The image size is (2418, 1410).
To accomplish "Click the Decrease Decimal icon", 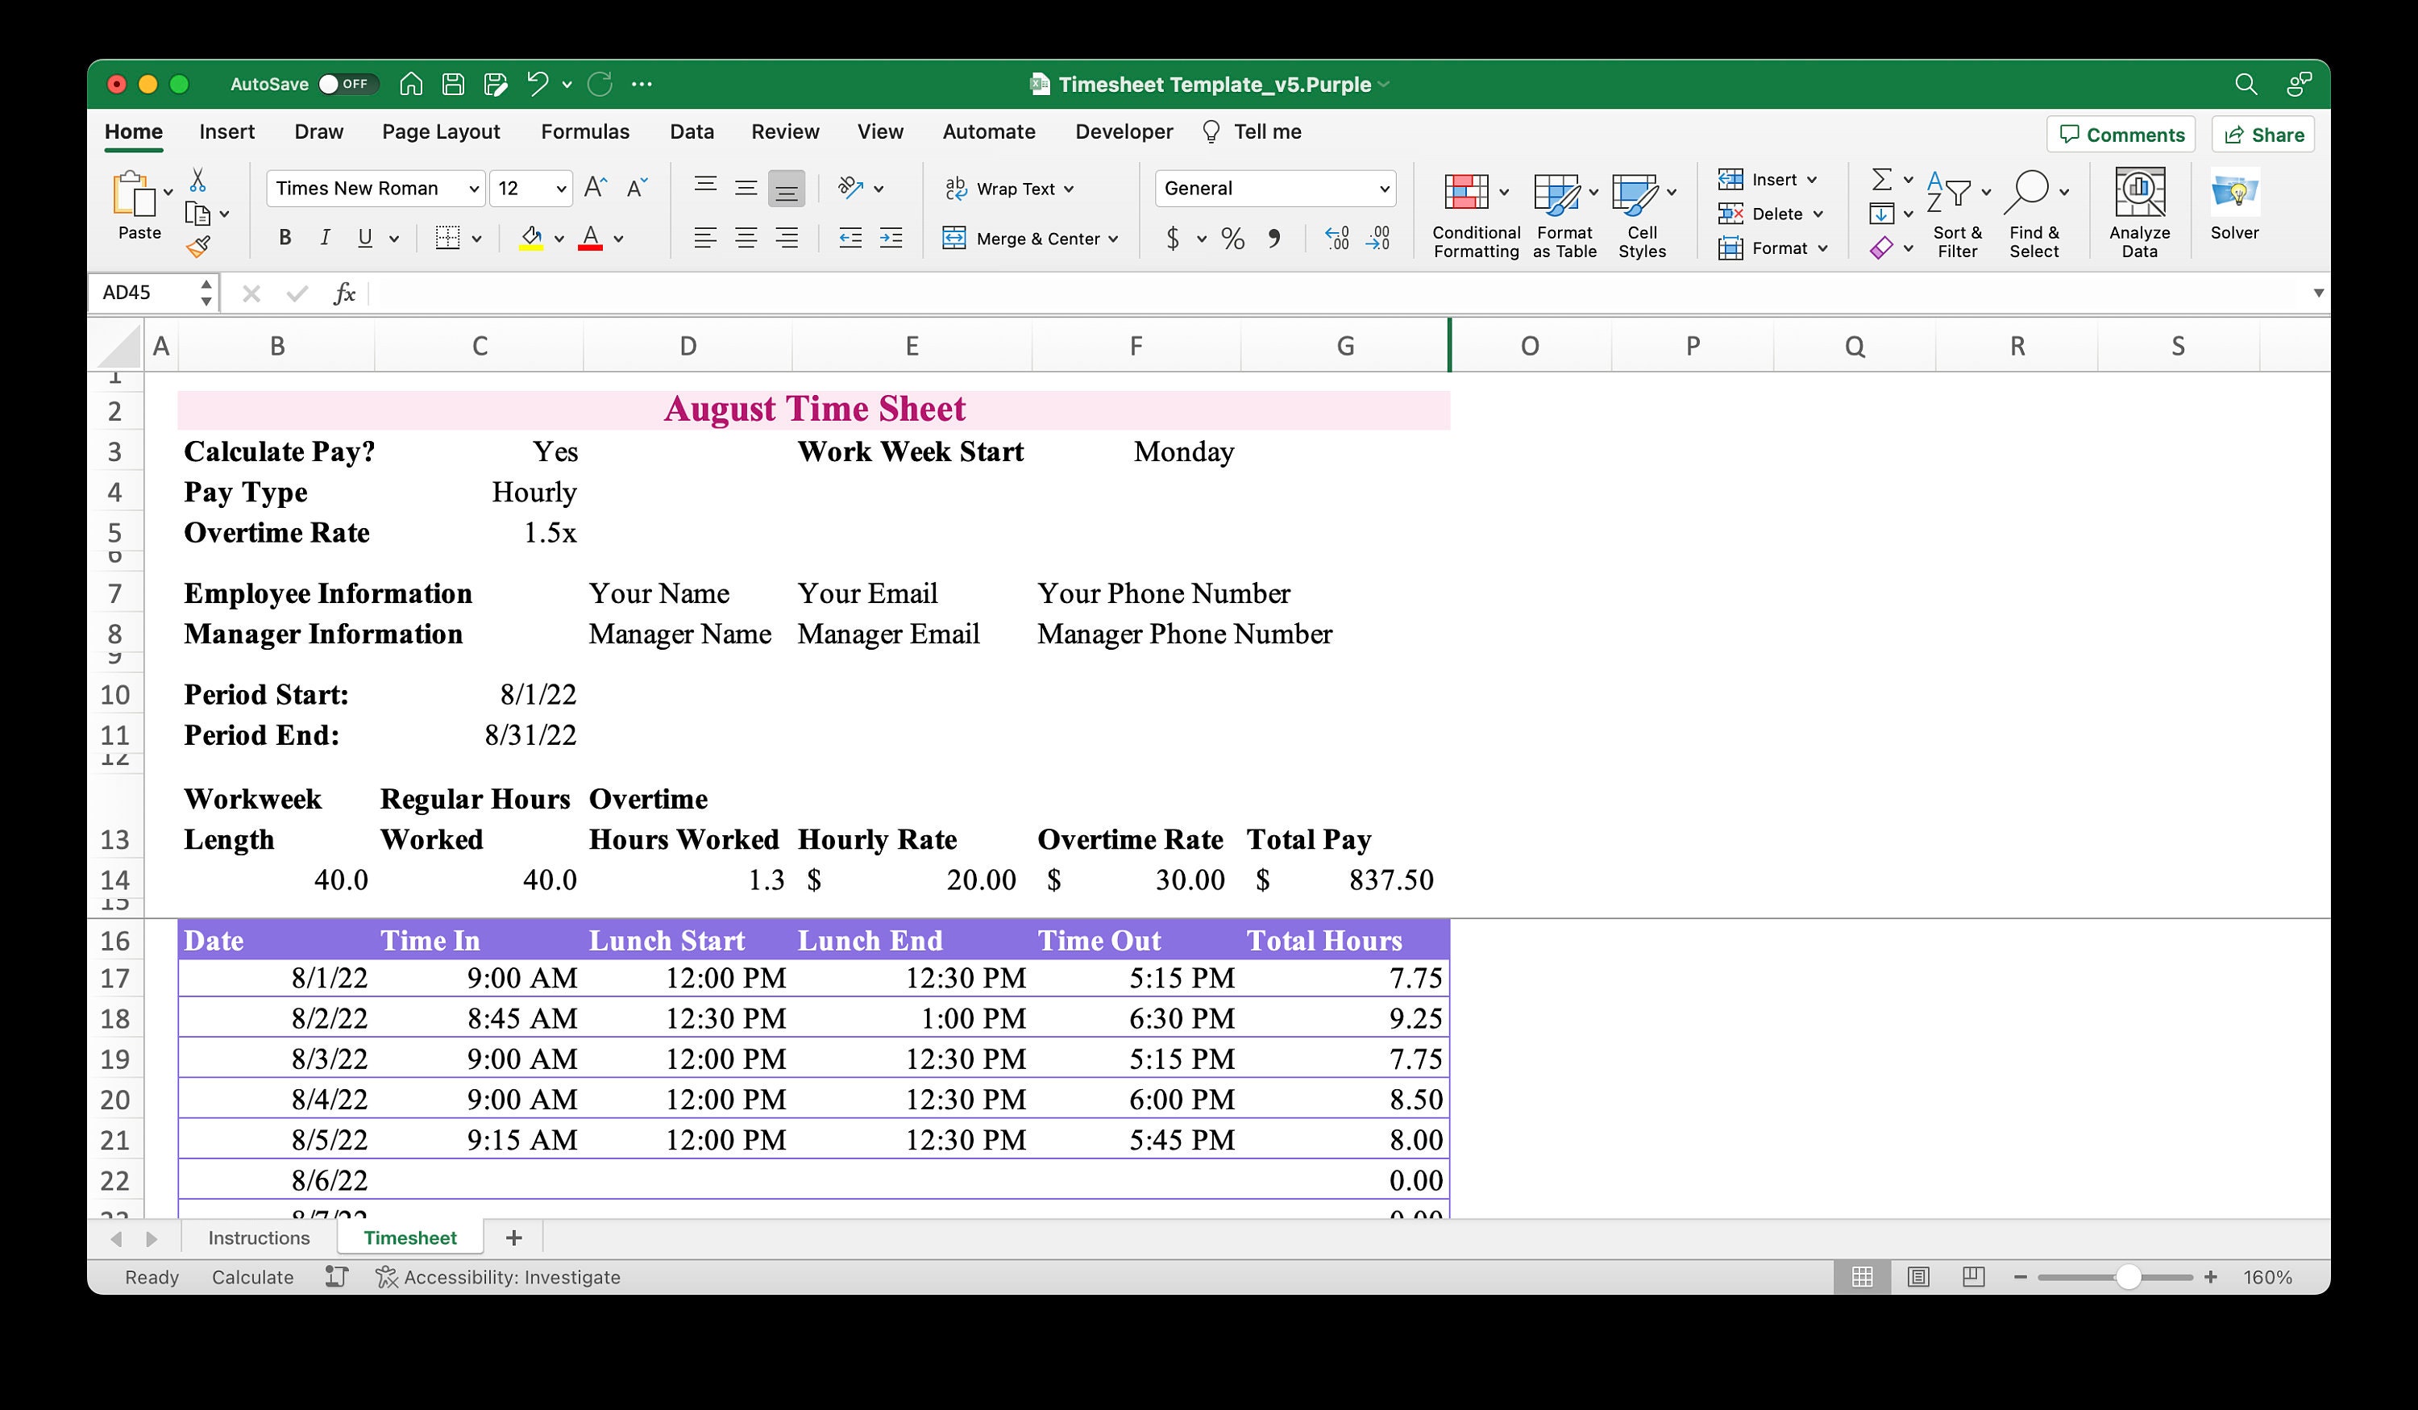I will (1378, 238).
